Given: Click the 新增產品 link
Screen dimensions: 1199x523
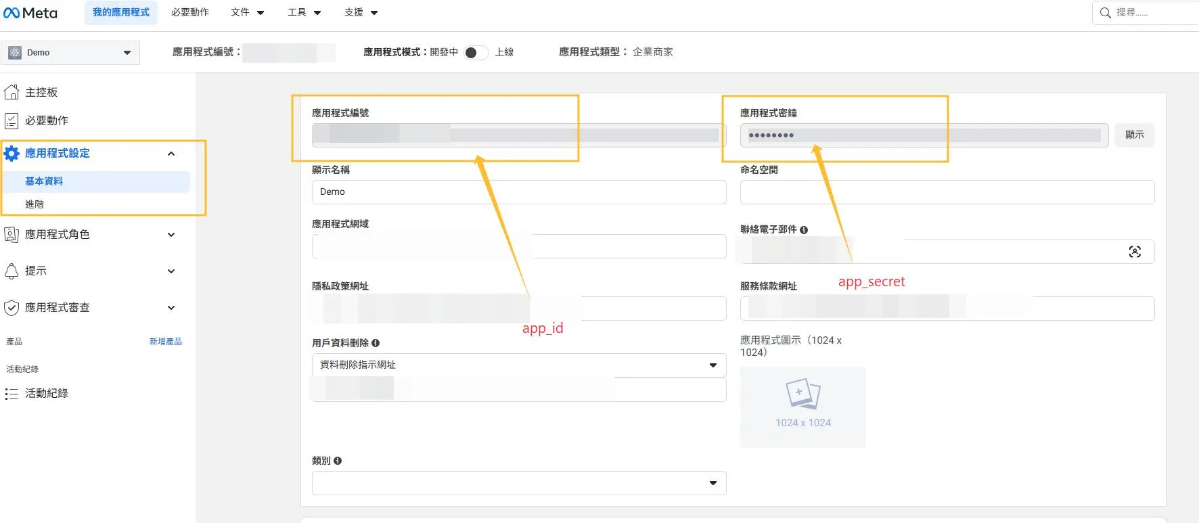Looking at the screenshot, I should (166, 342).
